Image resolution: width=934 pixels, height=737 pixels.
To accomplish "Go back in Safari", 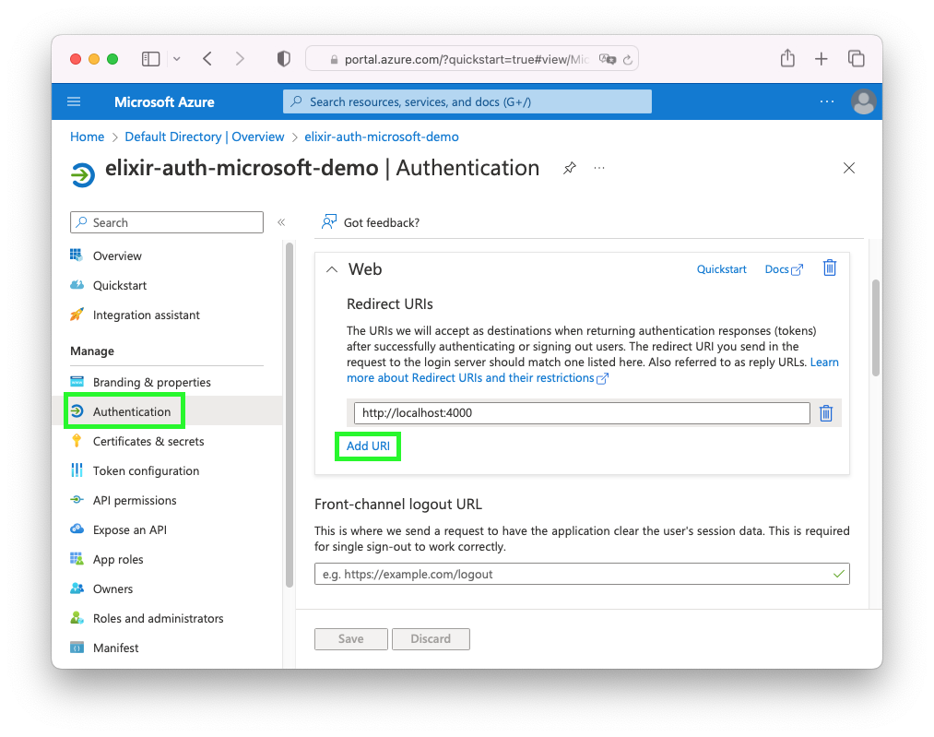I will coord(207,58).
